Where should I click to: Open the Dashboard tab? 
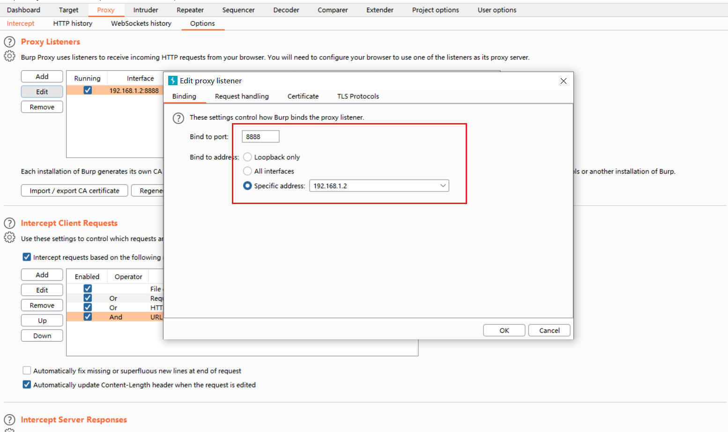click(x=23, y=10)
